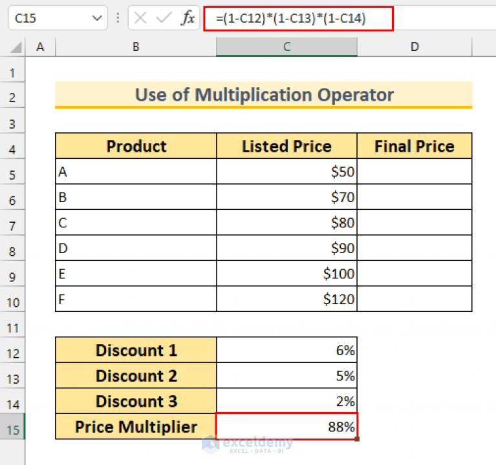Select column A header
This screenshot has height=465, width=496.
point(40,46)
